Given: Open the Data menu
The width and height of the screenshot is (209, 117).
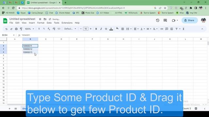Looking at the screenshot, I should pyautogui.click(x=49, y=23).
